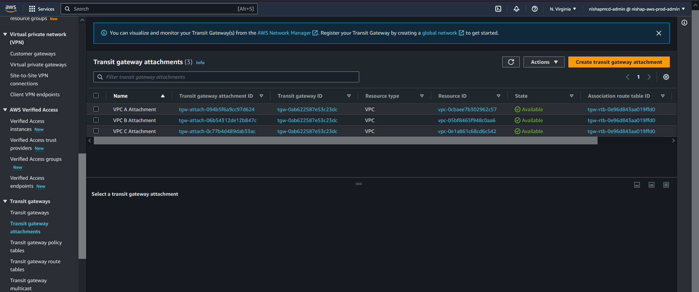Tick the VPC C Attachment checkbox
Image resolution: width=699 pixels, height=292 pixels.
(96, 131)
